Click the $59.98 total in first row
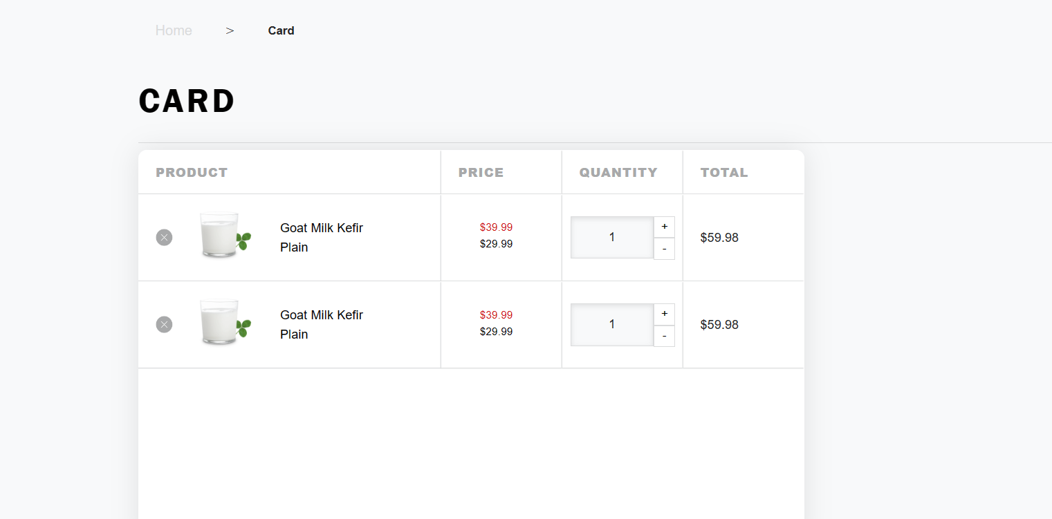1052x519 pixels. point(719,238)
